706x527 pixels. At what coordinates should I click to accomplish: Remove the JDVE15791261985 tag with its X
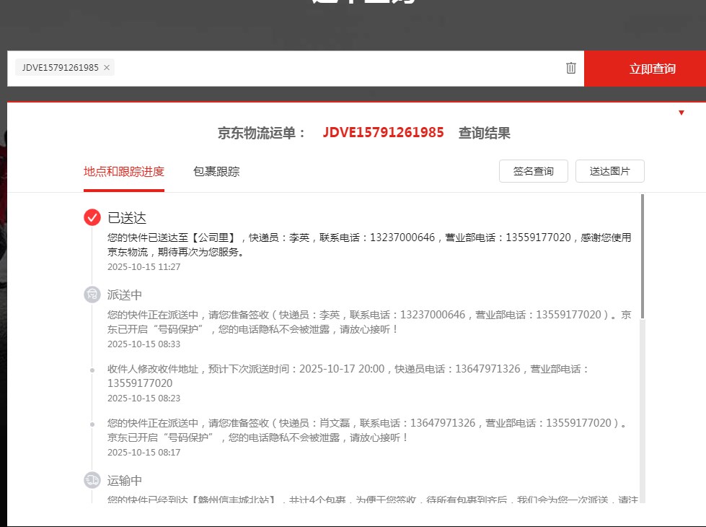coord(107,68)
